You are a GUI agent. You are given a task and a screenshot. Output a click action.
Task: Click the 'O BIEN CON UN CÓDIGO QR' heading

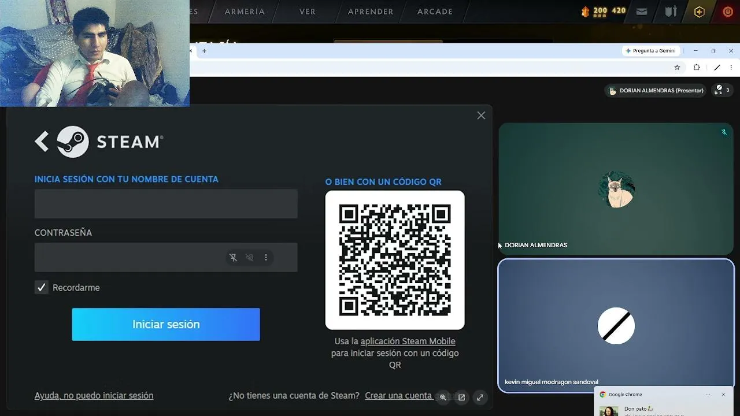tap(383, 182)
